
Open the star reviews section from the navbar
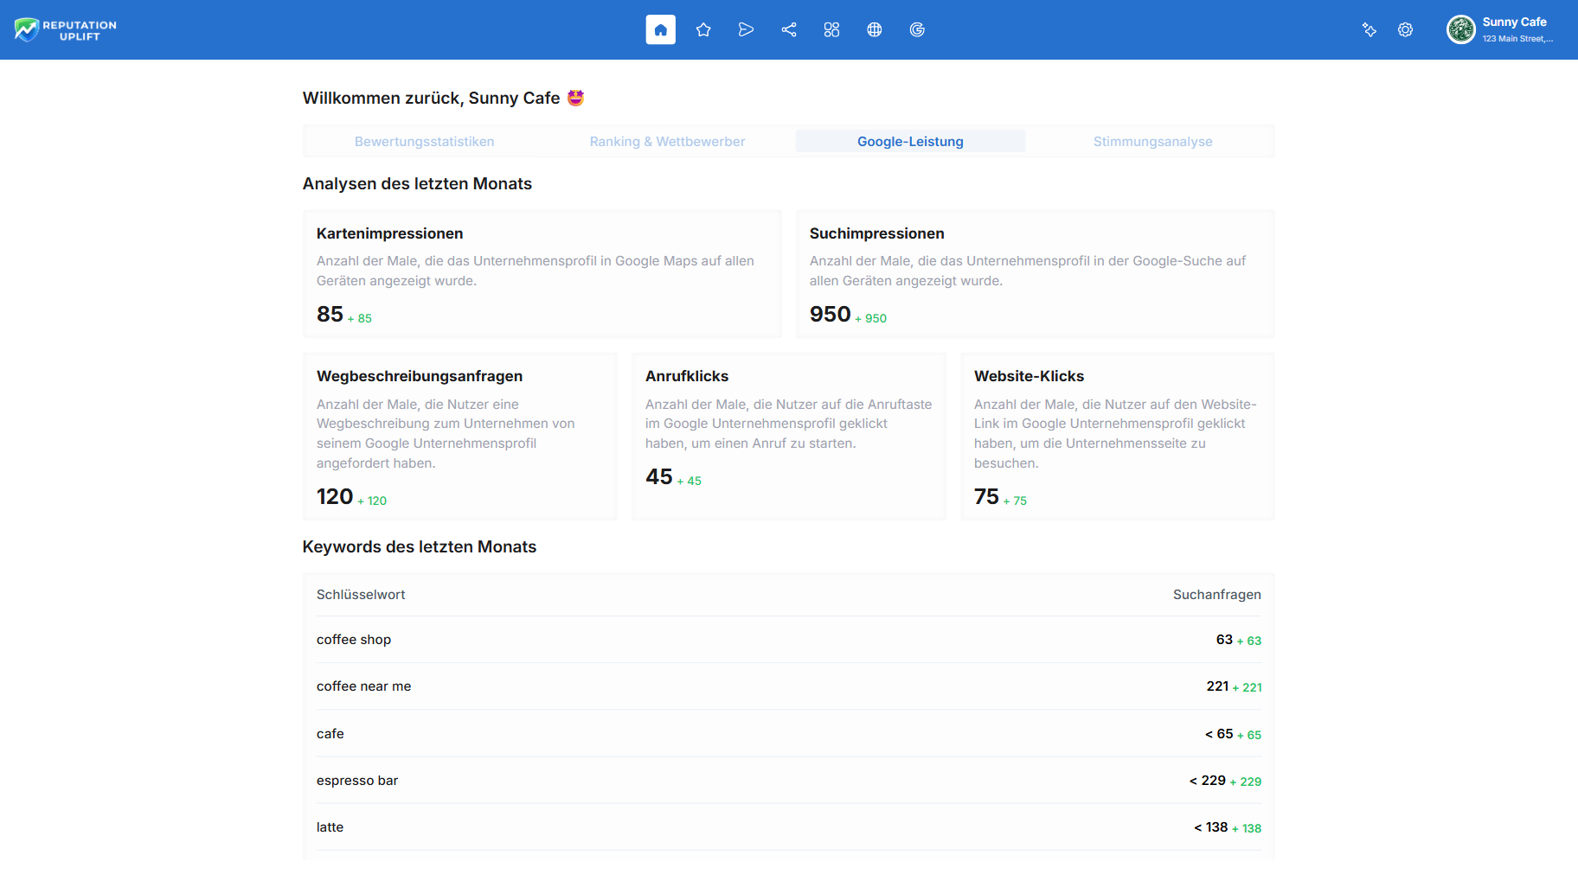pyautogui.click(x=703, y=29)
